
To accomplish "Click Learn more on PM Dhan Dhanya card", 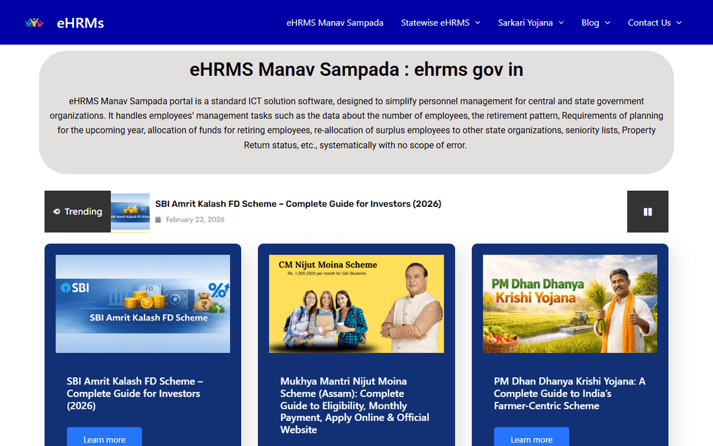I will tap(531, 437).
